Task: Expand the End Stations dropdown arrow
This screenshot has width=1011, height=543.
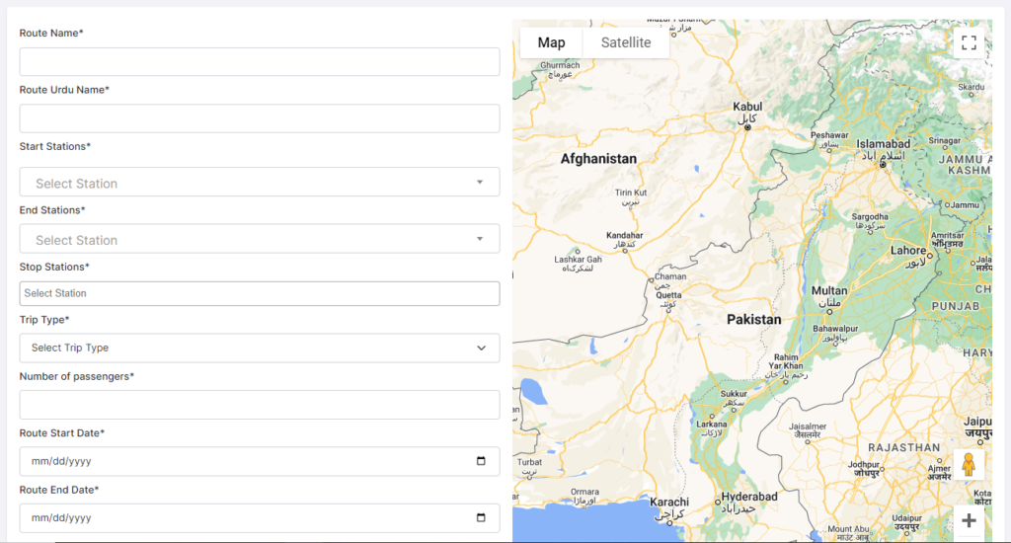Action: pos(480,239)
